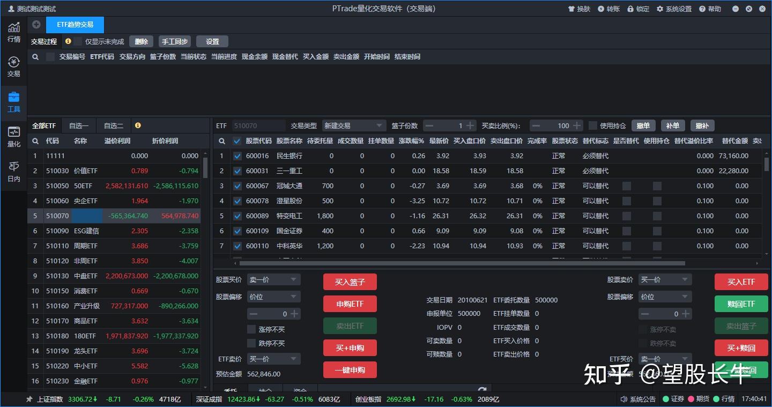Click the search icon in stock table header
The image size is (772, 407).
[x=222, y=141]
